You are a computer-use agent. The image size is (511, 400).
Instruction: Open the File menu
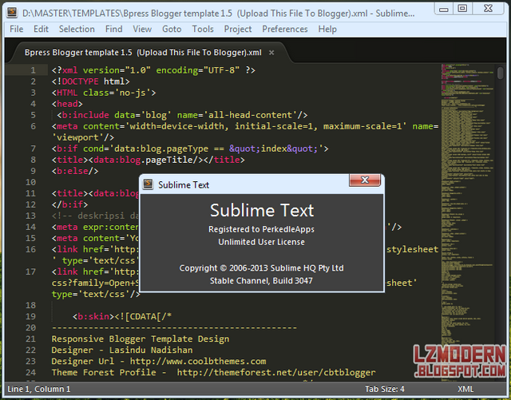click(x=16, y=29)
